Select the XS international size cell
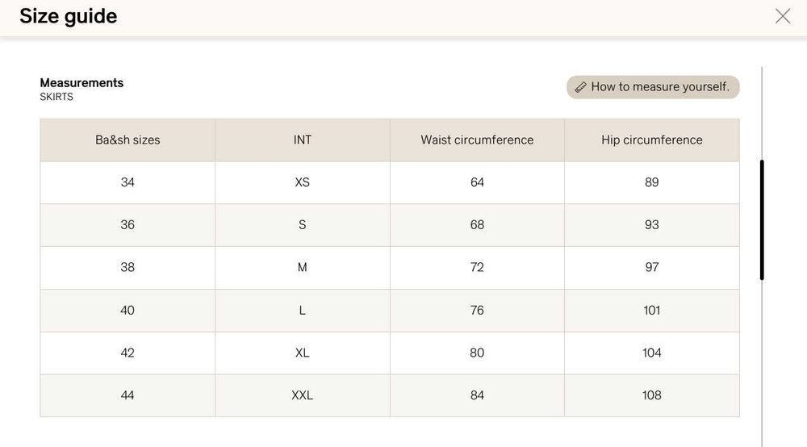Screen dimensions: 807x447 (302, 182)
